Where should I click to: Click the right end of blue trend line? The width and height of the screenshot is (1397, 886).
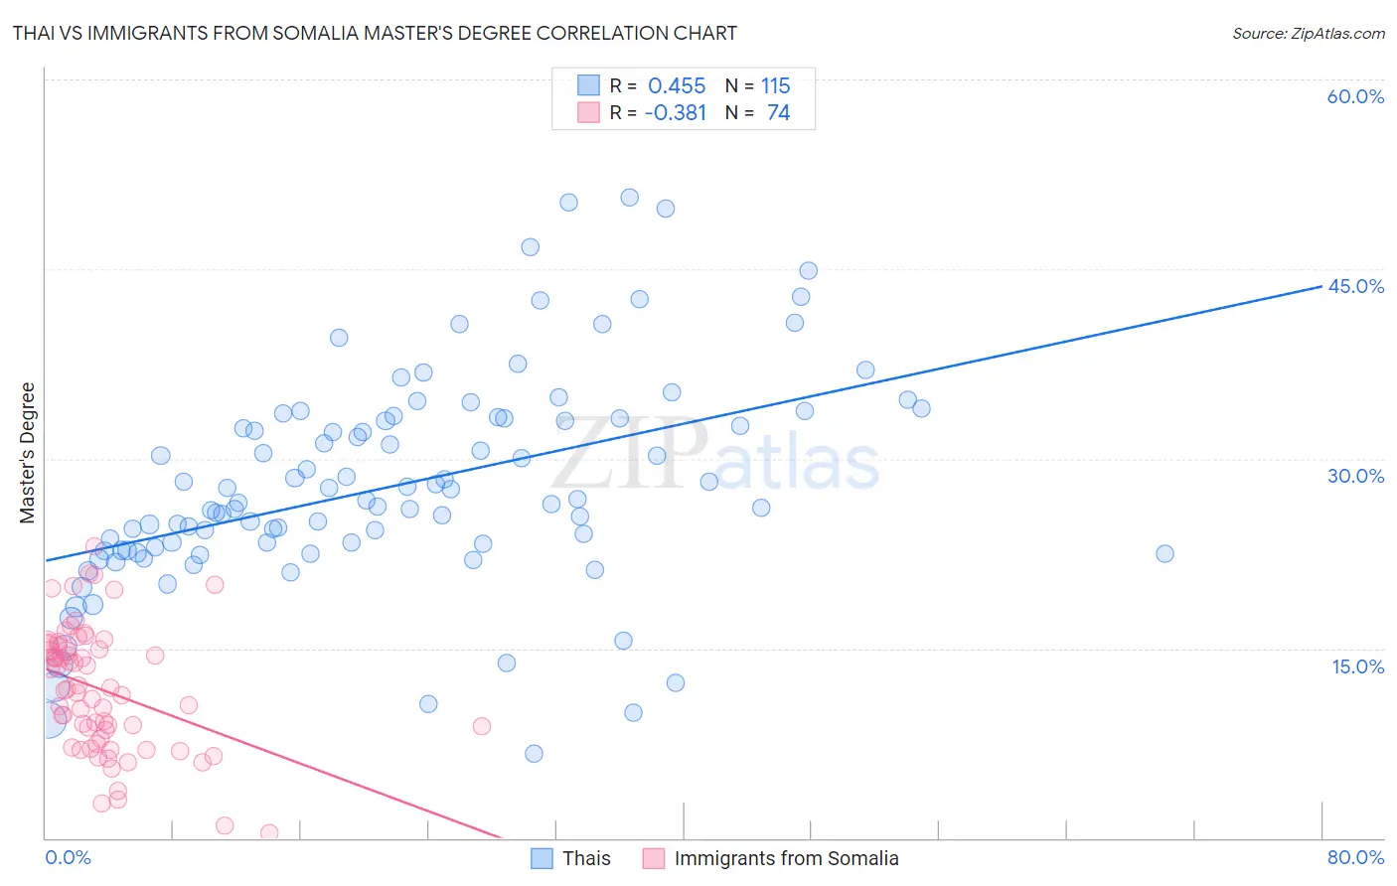click(1320, 286)
